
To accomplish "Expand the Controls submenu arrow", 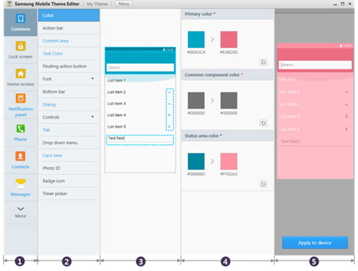I will pos(92,117).
